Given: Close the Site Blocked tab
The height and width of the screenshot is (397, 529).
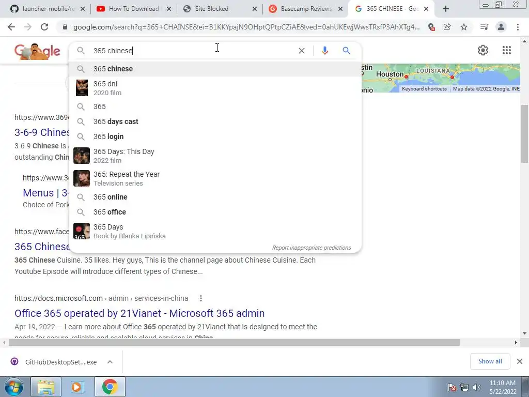Looking at the screenshot, I should (255, 9).
